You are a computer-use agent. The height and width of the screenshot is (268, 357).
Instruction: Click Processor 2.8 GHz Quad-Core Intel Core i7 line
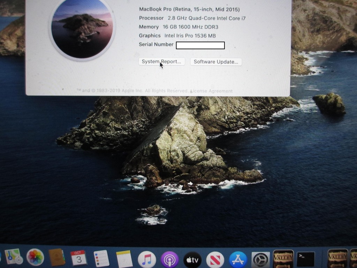tap(192, 18)
